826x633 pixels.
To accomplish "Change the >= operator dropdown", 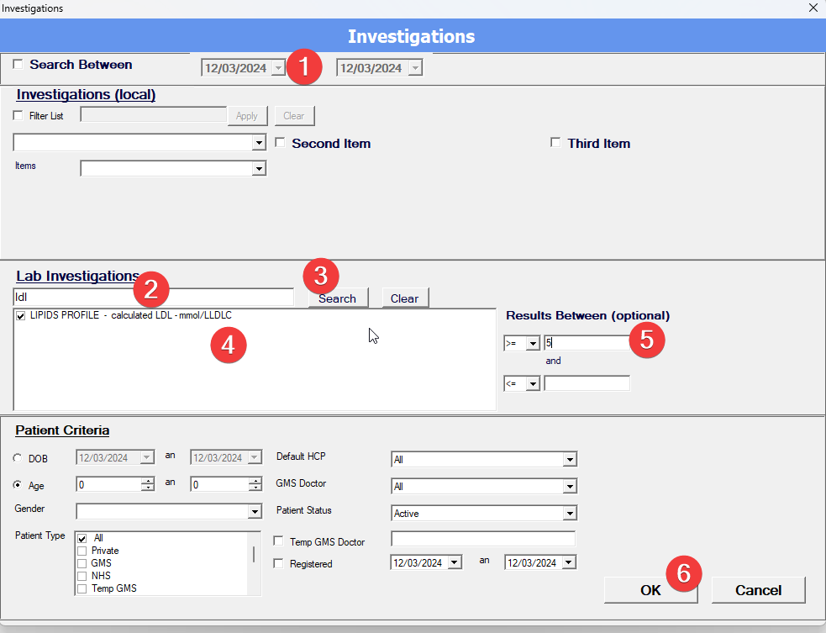I will pos(532,343).
